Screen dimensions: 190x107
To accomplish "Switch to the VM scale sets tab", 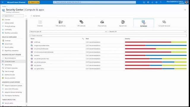I will pos(81,23).
